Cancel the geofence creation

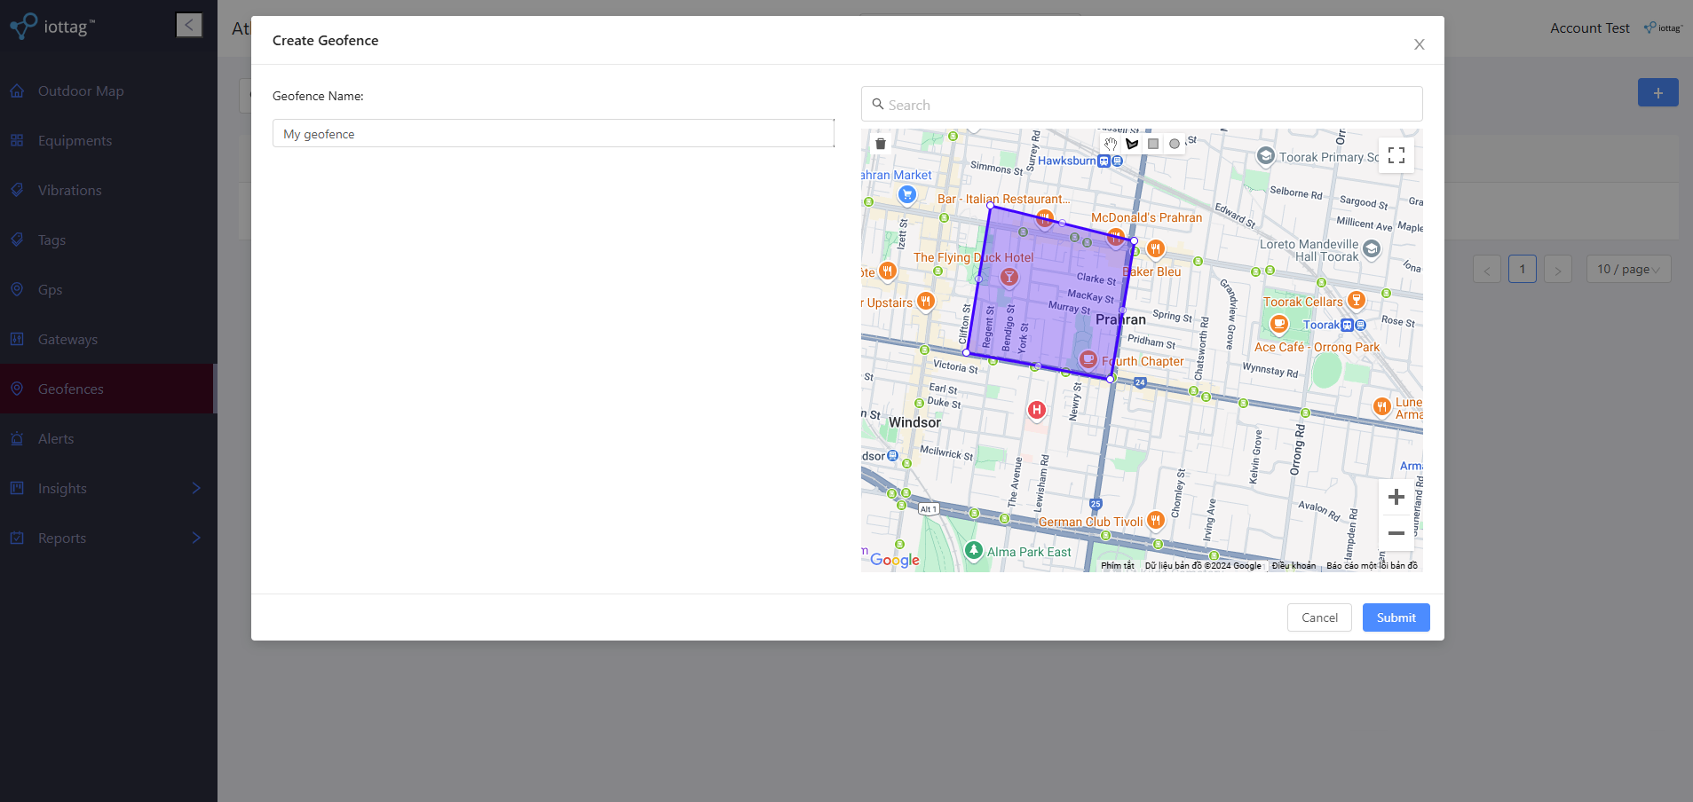pos(1319,617)
